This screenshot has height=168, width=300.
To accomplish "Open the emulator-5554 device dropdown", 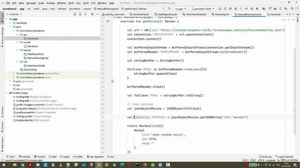I will tap(203, 9).
